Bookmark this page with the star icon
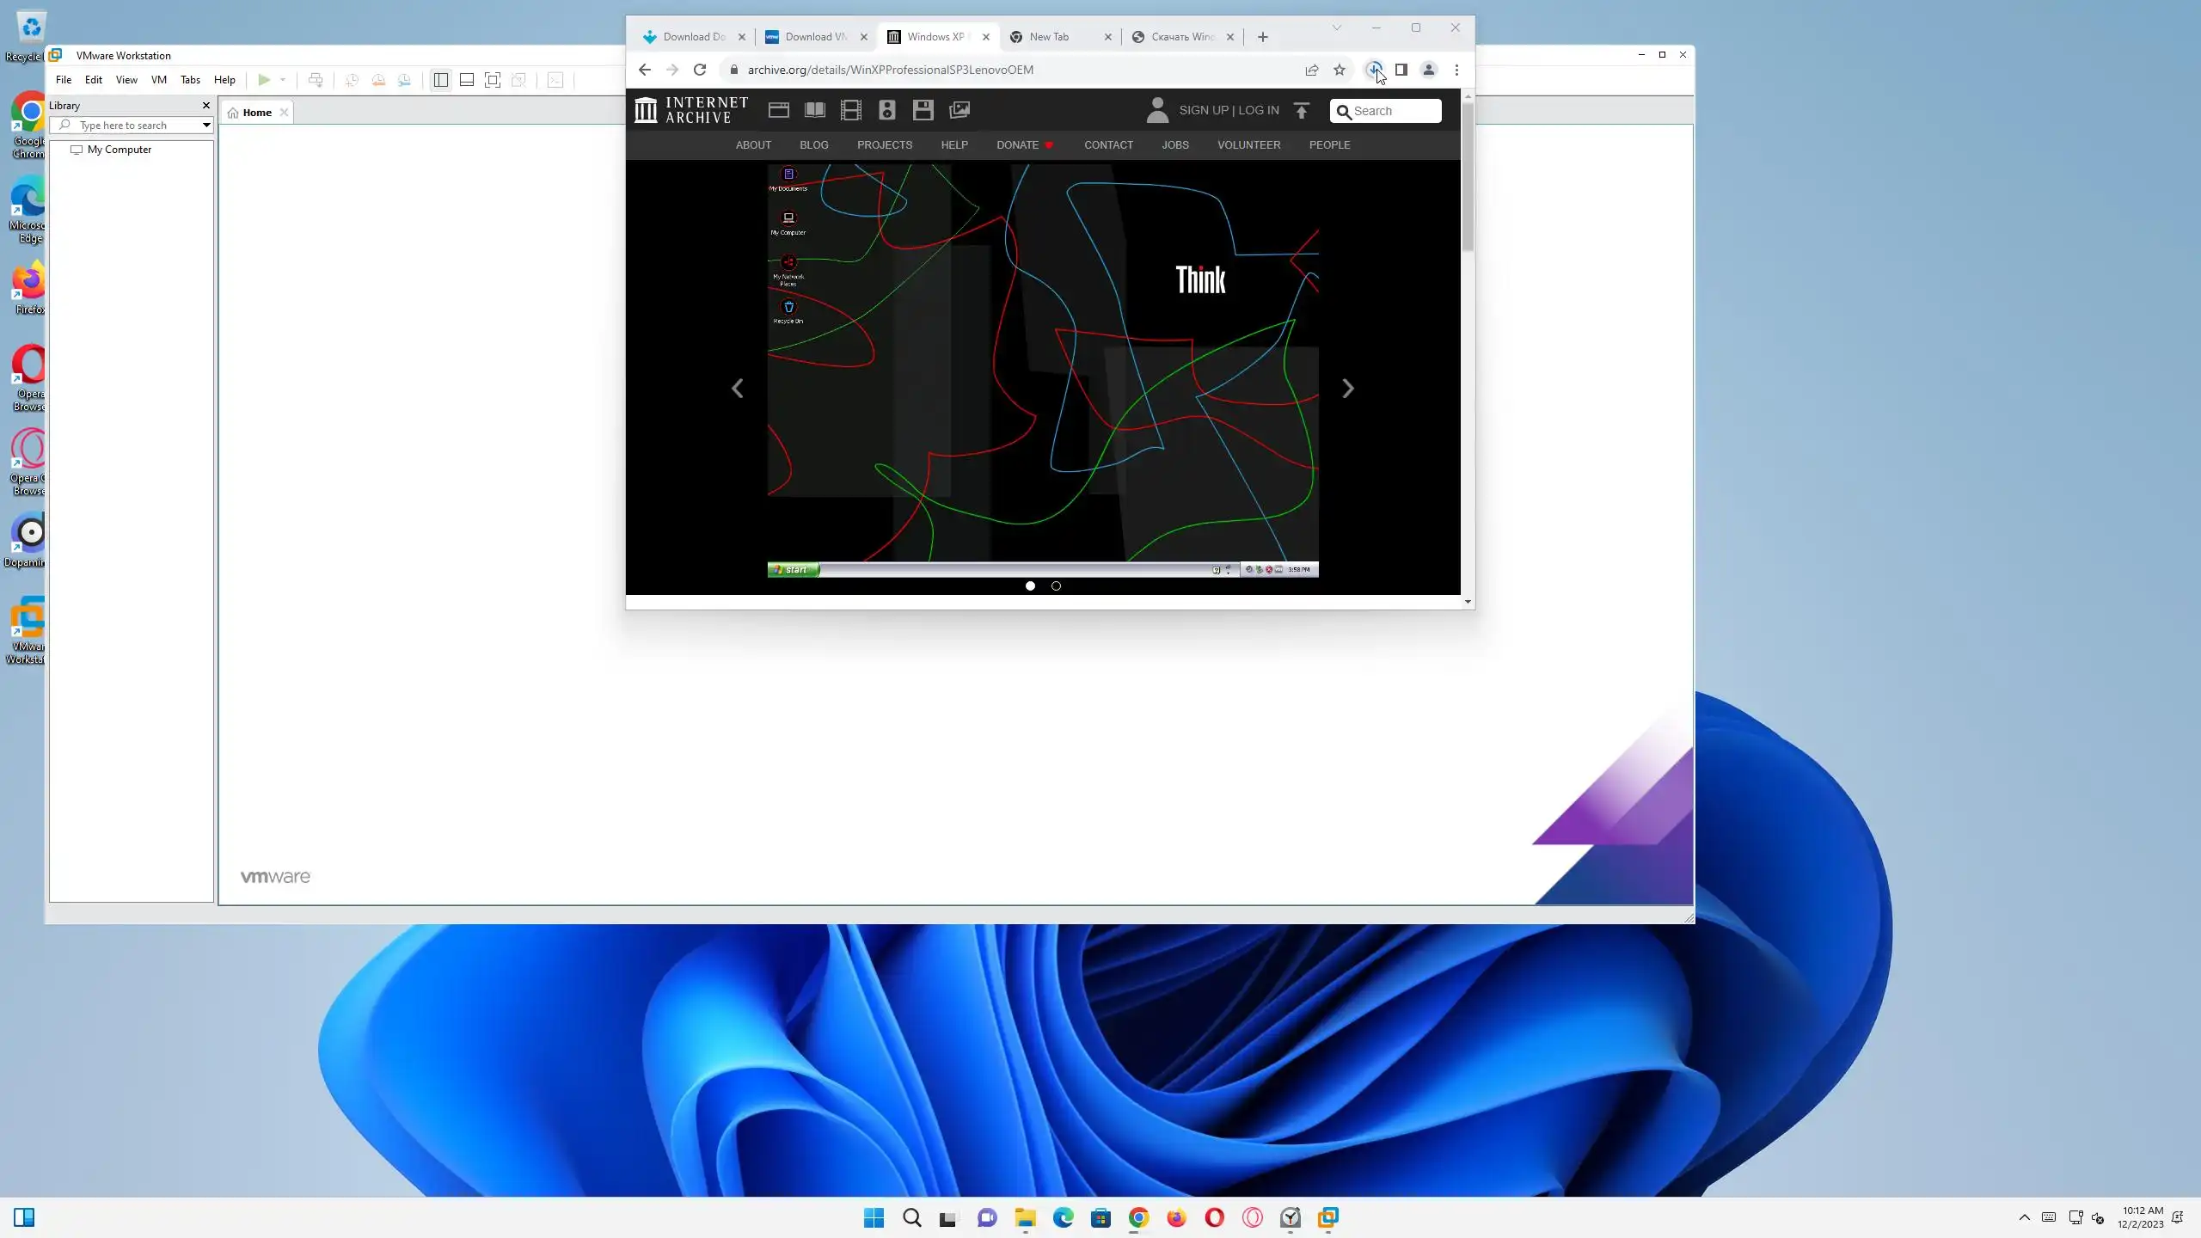The width and height of the screenshot is (2201, 1238). [1340, 70]
